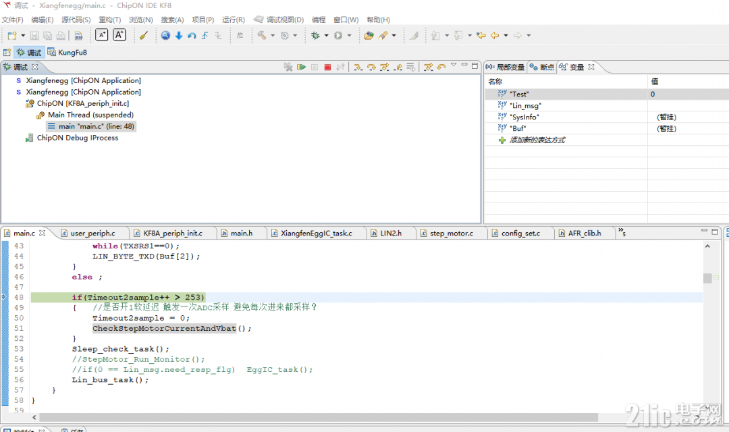The image size is (729, 432).
Task: Open the hammer build dropdown arrow
Action: [x=273, y=35]
